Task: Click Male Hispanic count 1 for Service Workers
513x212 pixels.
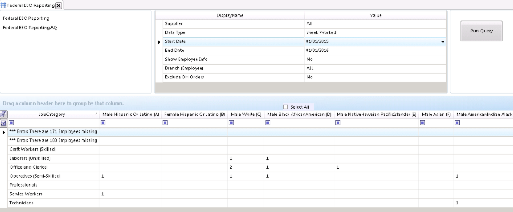Action: point(103,194)
